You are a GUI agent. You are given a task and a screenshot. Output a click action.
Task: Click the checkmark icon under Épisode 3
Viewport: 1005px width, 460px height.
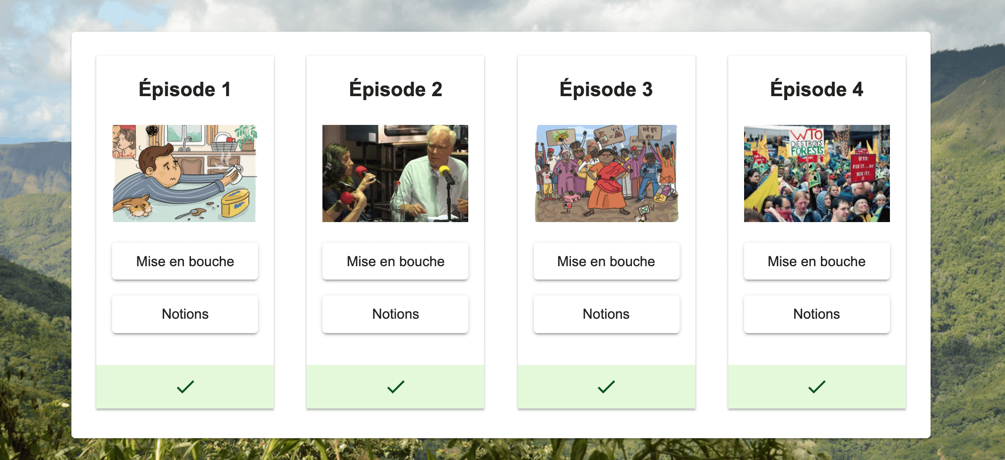coord(606,387)
